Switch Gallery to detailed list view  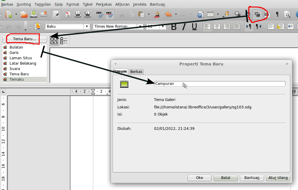64,41
